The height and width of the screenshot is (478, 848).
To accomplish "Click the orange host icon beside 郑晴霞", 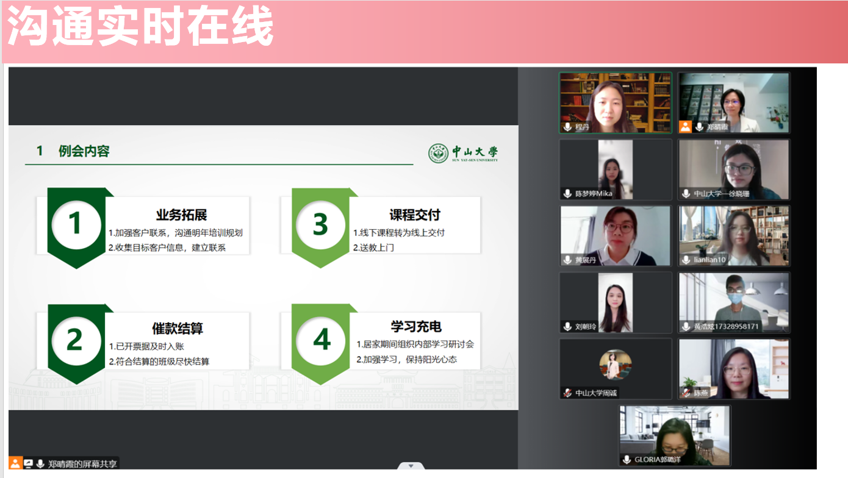I will 685,127.
